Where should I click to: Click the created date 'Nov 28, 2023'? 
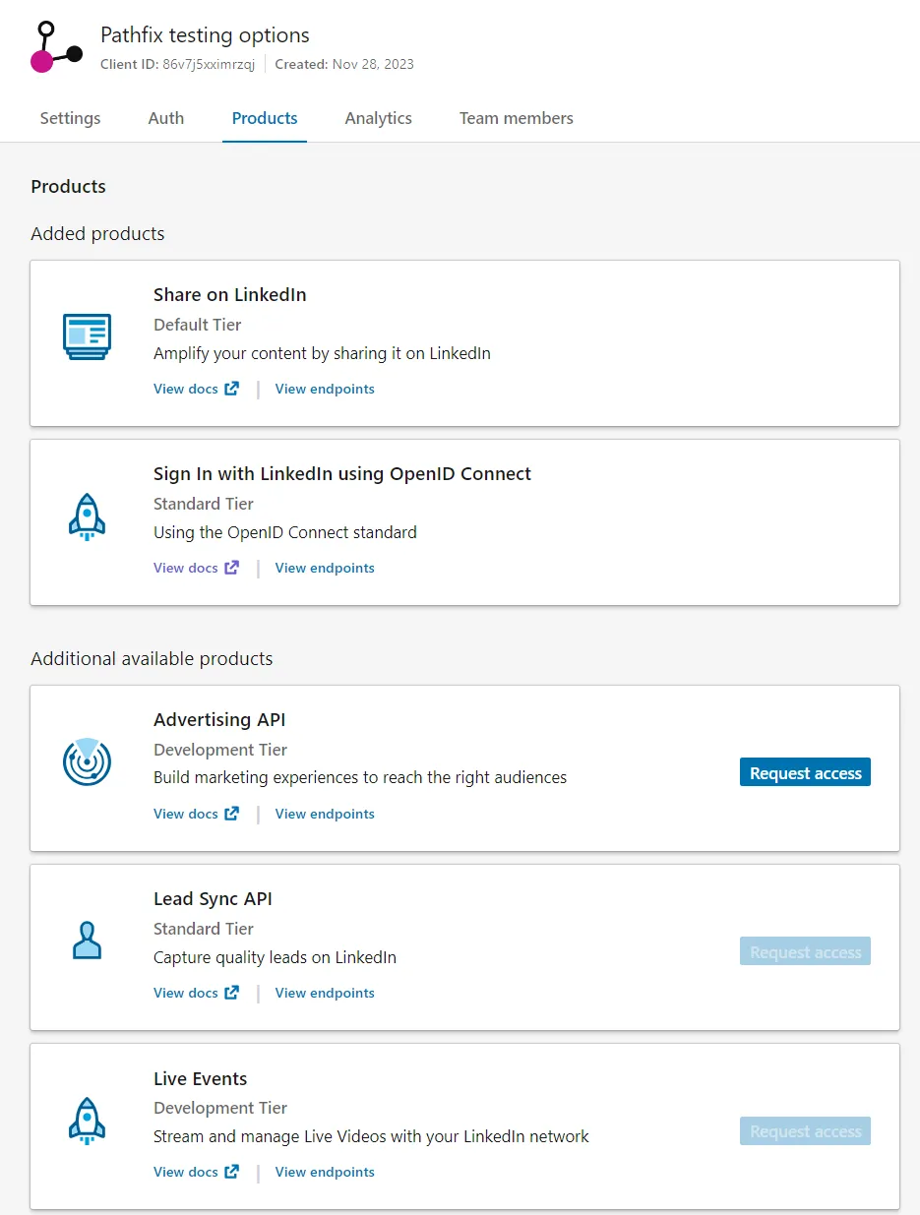373,65
